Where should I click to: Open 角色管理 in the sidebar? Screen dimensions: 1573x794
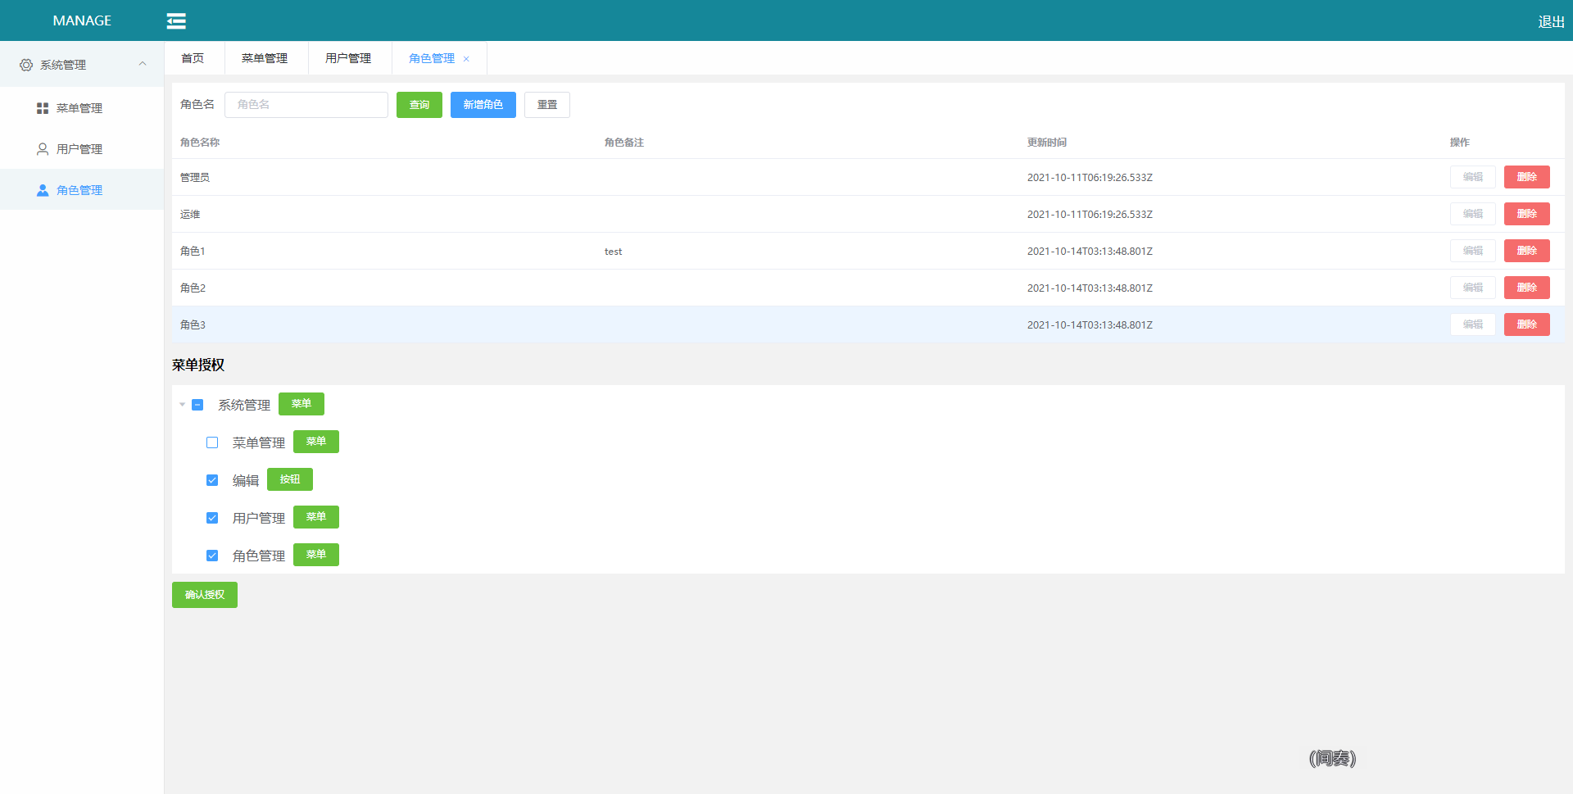(82, 190)
